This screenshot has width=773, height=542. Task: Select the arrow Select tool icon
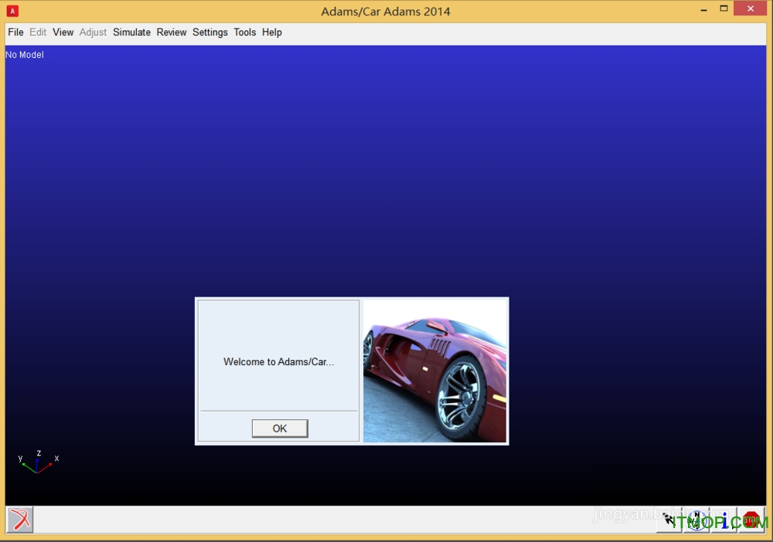click(x=669, y=520)
